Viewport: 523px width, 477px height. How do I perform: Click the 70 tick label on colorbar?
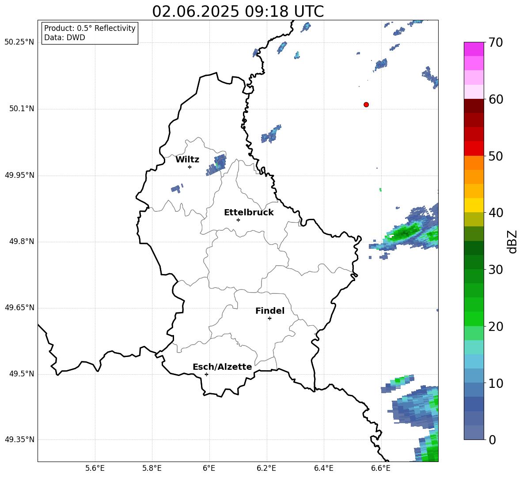click(496, 42)
